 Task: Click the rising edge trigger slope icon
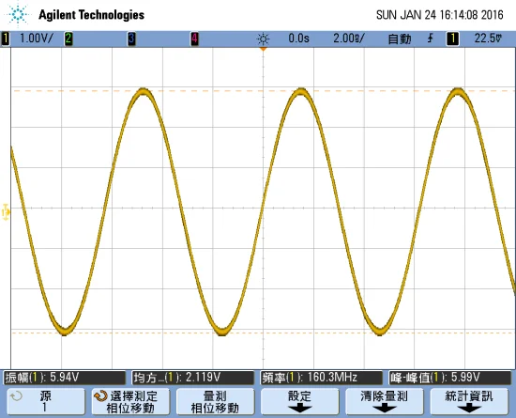click(x=430, y=39)
